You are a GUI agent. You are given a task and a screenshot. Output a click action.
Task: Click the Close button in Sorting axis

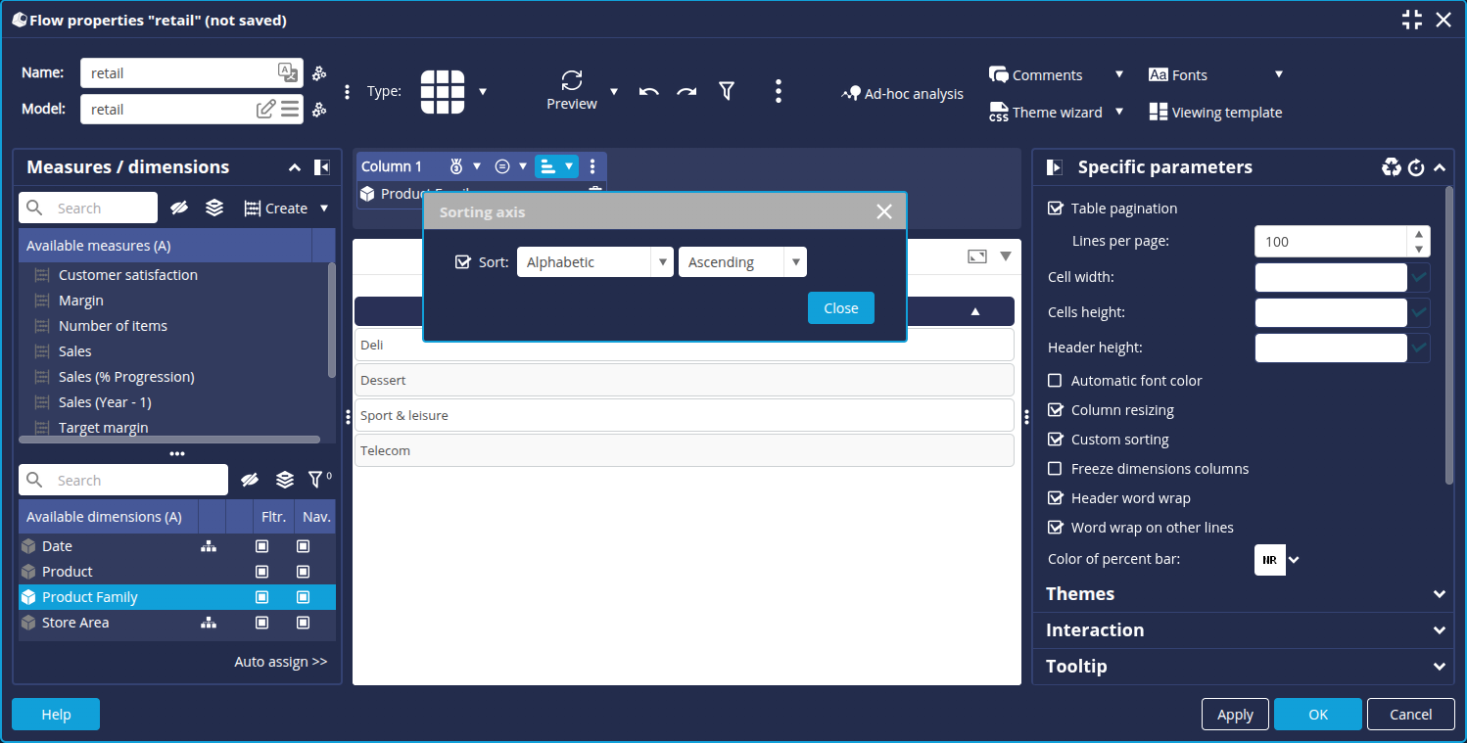click(840, 308)
